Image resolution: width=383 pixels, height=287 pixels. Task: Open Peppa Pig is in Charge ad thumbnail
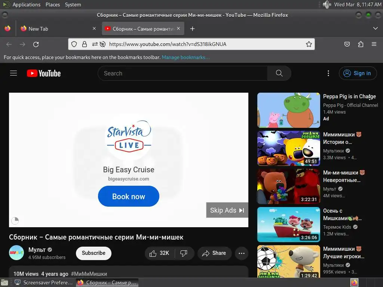pyautogui.click(x=288, y=110)
